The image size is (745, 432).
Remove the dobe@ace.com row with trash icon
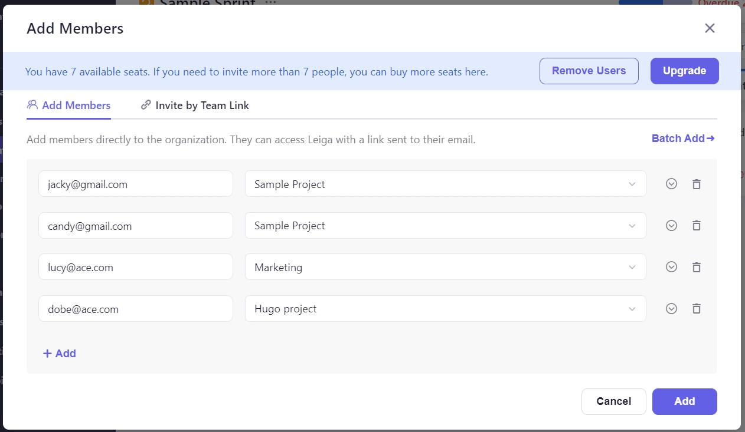696,308
